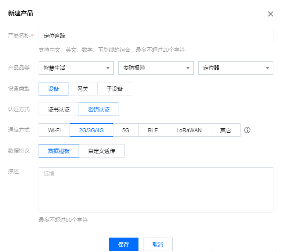Open the 智慧生活 category dropdown
Screen dimensions: 281x252
coord(76,68)
